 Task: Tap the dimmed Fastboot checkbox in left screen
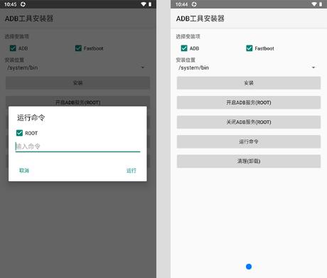point(78,48)
